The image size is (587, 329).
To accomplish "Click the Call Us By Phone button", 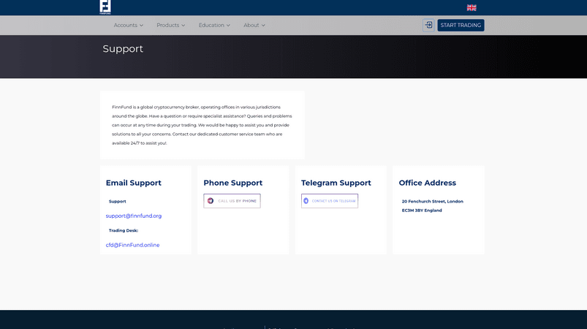I will coord(232,201).
